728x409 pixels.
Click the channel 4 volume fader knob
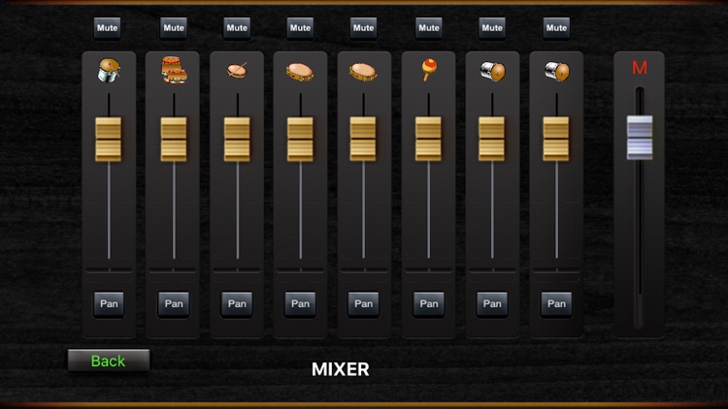[x=300, y=140]
